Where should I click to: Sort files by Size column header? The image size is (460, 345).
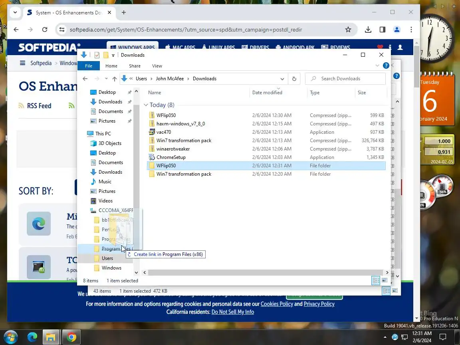pyautogui.click(x=371, y=92)
